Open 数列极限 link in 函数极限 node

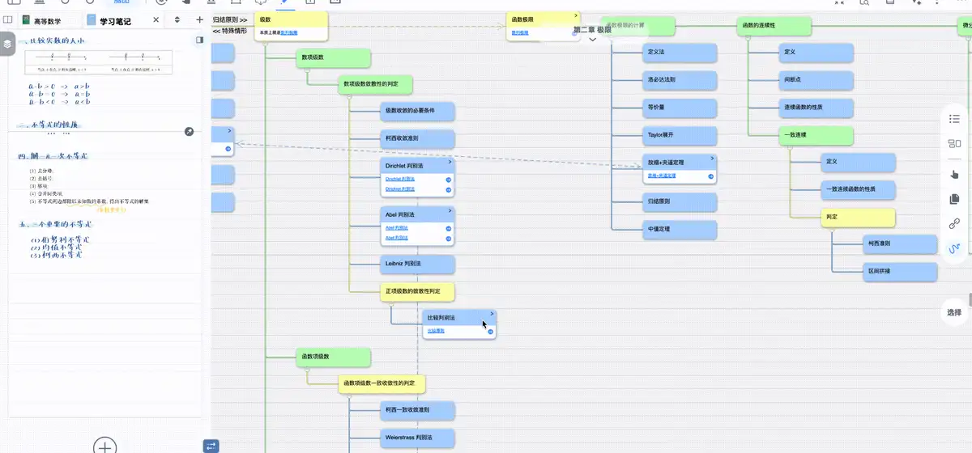point(520,32)
